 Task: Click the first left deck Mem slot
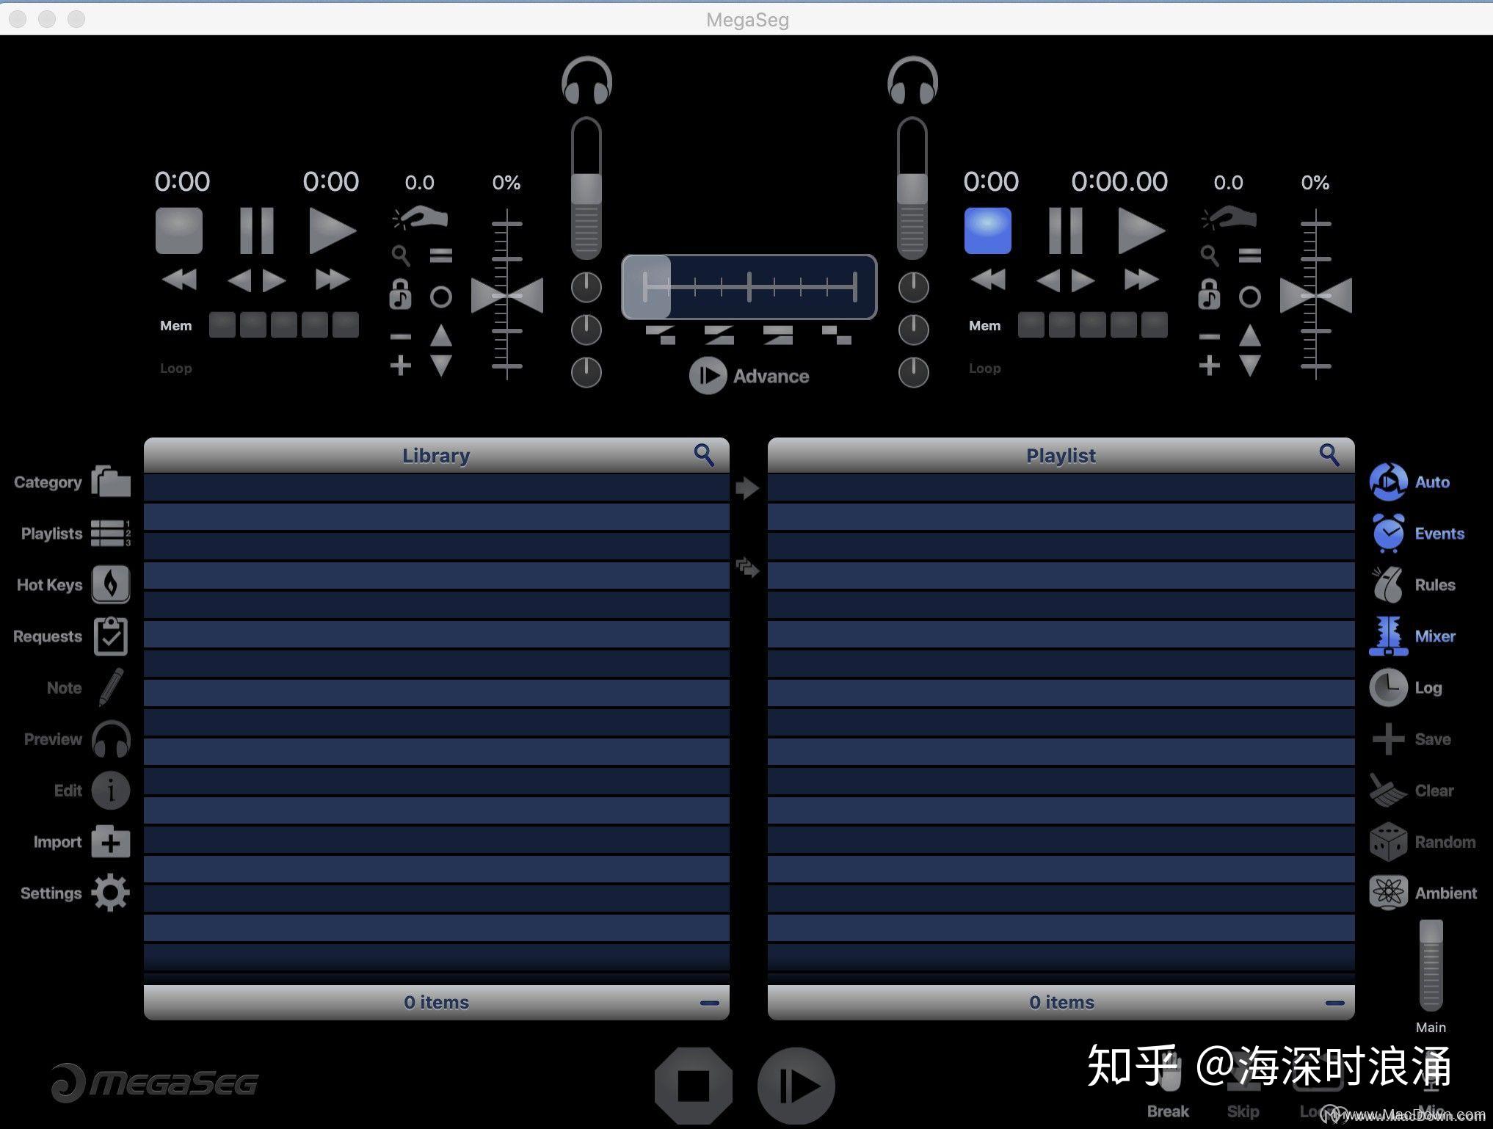[222, 324]
